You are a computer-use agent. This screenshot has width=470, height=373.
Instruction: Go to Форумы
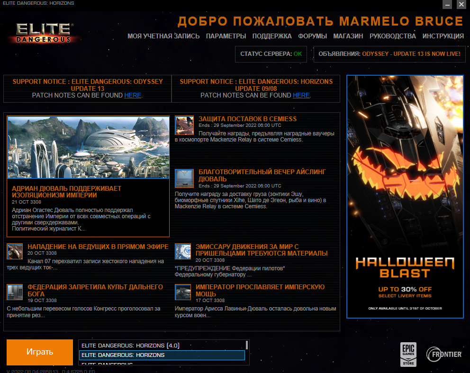312,36
